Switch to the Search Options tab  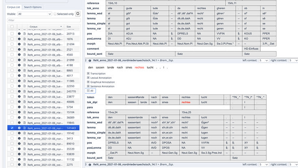pyautogui.click(x=33, y=7)
